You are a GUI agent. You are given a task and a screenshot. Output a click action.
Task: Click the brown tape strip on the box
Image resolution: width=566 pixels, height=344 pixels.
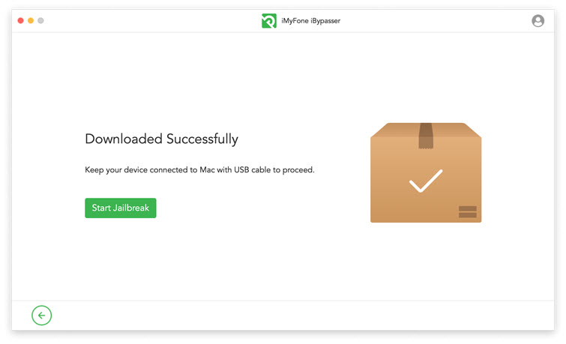tap(426, 136)
